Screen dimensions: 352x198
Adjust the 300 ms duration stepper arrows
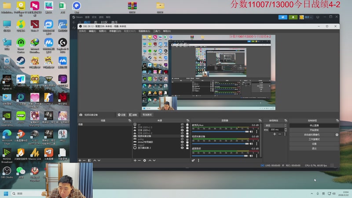pyautogui.click(x=286, y=130)
